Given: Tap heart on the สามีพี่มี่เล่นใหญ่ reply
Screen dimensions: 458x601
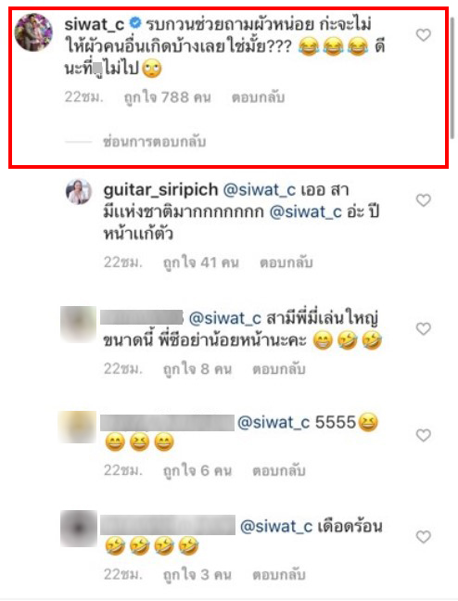Looking at the screenshot, I should [x=423, y=329].
